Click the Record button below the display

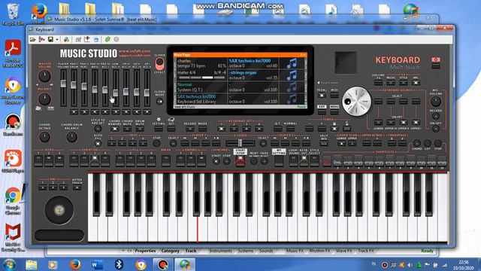tap(190, 129)
